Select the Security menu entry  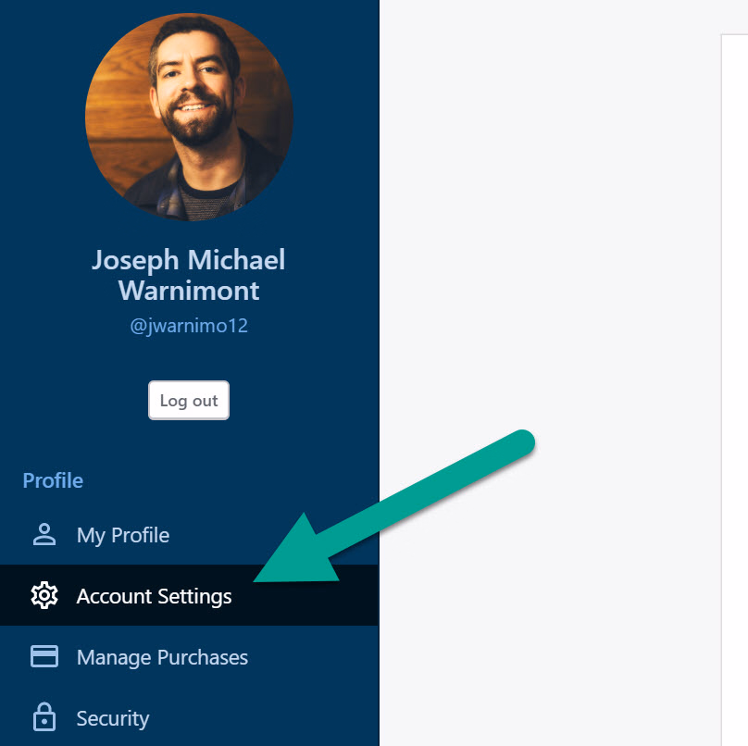(112, 718)
